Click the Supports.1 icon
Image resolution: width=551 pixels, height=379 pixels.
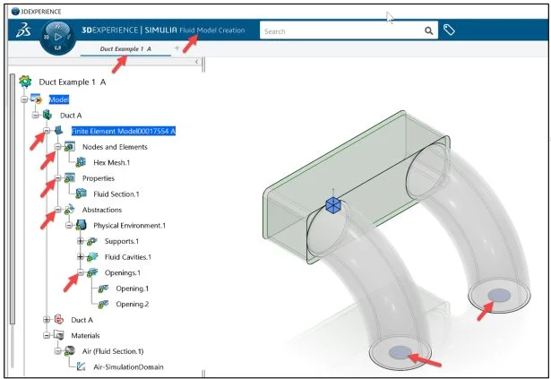tap(92, 241)
